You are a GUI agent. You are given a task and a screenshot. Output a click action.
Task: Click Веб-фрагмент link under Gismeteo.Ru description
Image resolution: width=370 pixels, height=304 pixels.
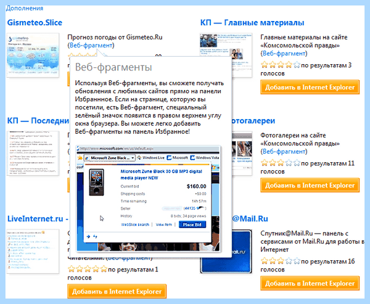pos(91,45)
